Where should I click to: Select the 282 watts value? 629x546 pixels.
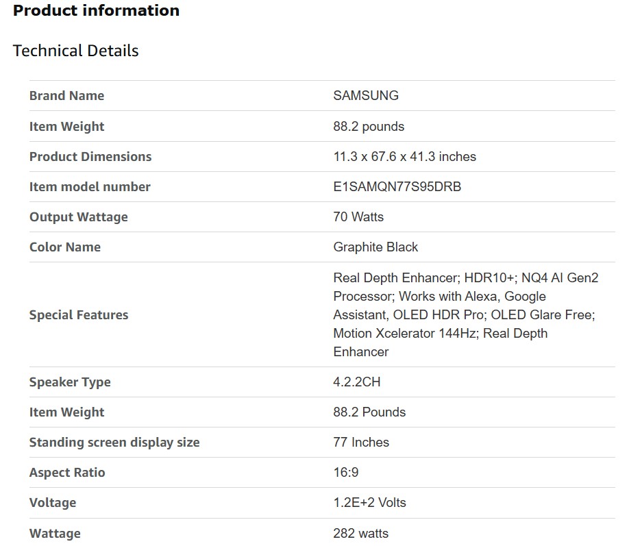[x=360, y=534]
